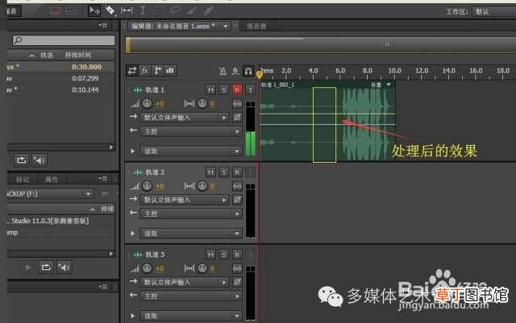Solo 轨道 3 with S button

pyautogui.click(x=224, y=255)
